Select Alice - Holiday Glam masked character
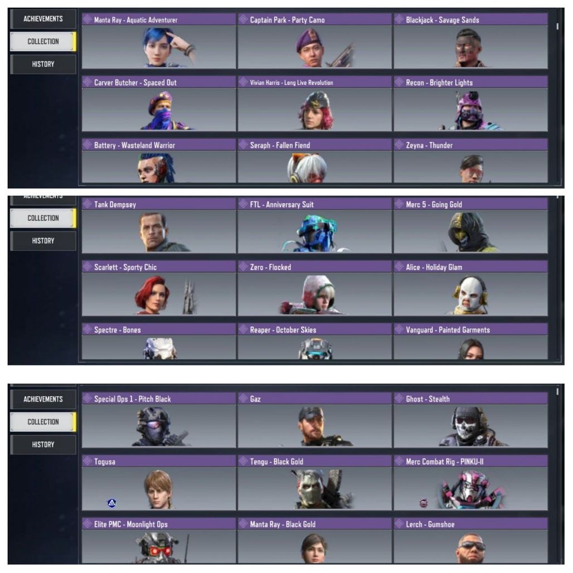Image resolution: width=573 pixels, height=573 pixels. 470,288
